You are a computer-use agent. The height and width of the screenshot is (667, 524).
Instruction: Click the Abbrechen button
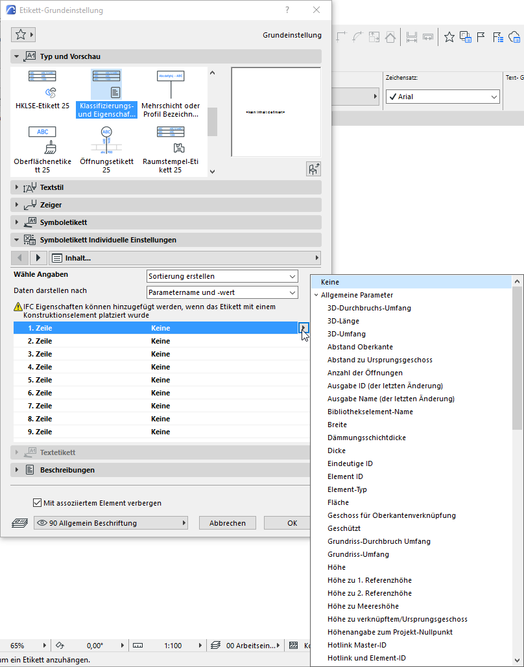click(x=227, y=522)
